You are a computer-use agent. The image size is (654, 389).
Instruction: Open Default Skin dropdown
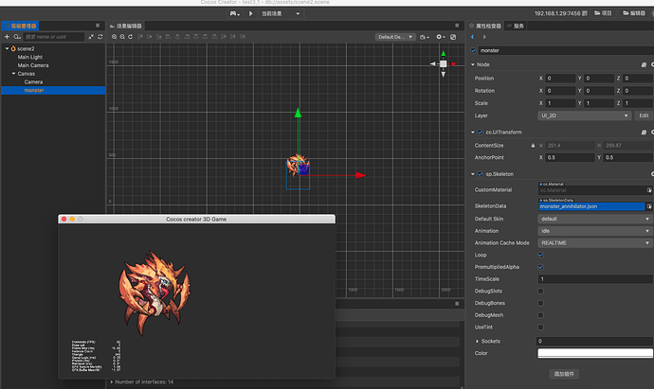click(x=595, y=219)
